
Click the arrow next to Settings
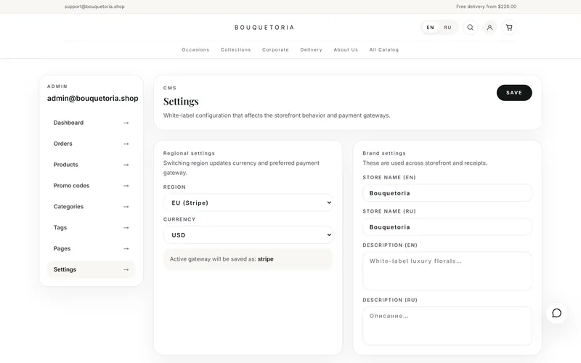coord(126,269)
